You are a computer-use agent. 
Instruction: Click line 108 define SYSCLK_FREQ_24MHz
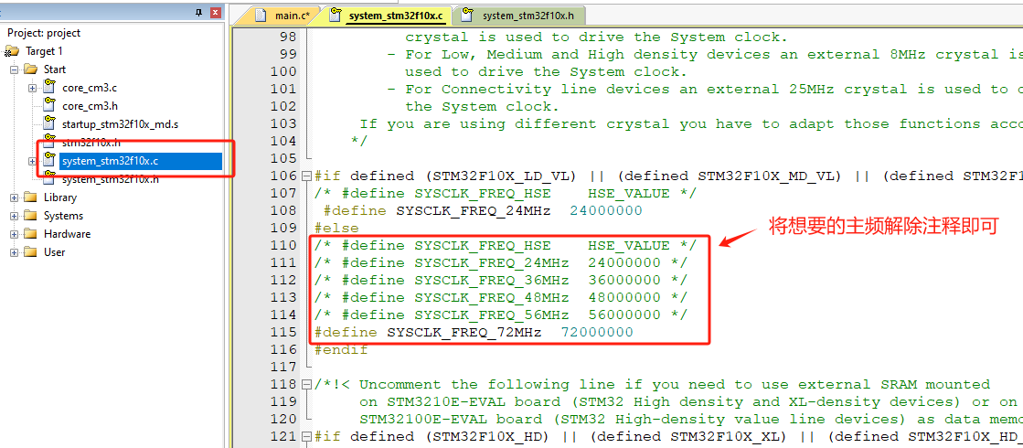tap(483, 210)
